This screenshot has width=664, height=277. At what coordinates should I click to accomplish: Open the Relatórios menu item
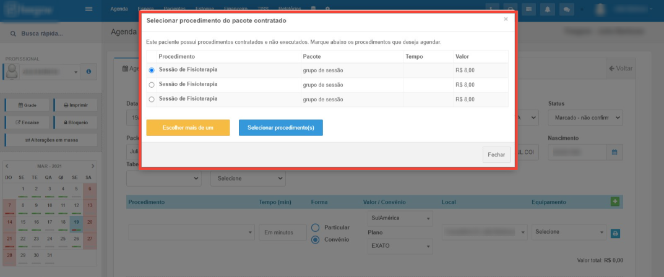(290, 9)
